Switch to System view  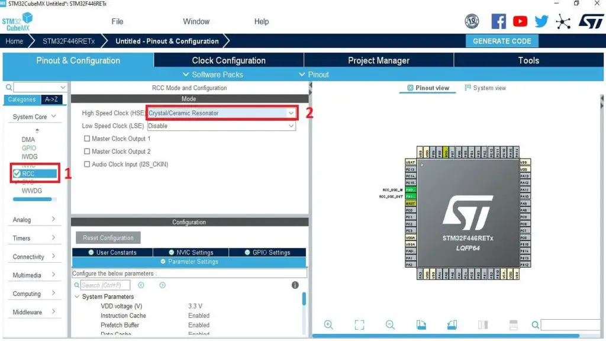click(x=485, y=88)
